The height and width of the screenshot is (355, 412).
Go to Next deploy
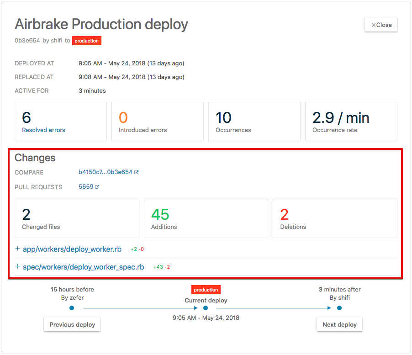[x=339, y=324]
